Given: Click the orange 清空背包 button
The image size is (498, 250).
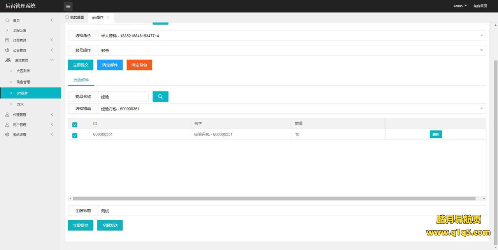Looking at the screenshot, I should coord(139,65).
